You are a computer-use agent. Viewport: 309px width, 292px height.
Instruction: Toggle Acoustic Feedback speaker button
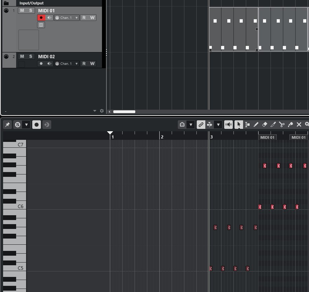[x=228, y=124]
